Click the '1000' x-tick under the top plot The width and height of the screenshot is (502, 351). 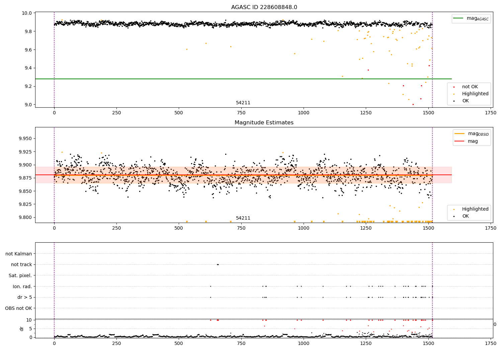pos(304,113)
